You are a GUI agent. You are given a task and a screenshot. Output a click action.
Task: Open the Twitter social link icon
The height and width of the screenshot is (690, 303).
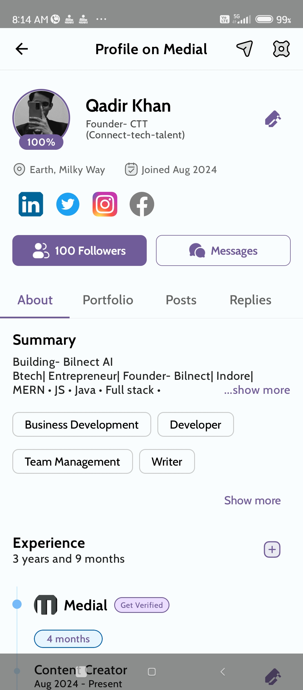click(68, 204)
